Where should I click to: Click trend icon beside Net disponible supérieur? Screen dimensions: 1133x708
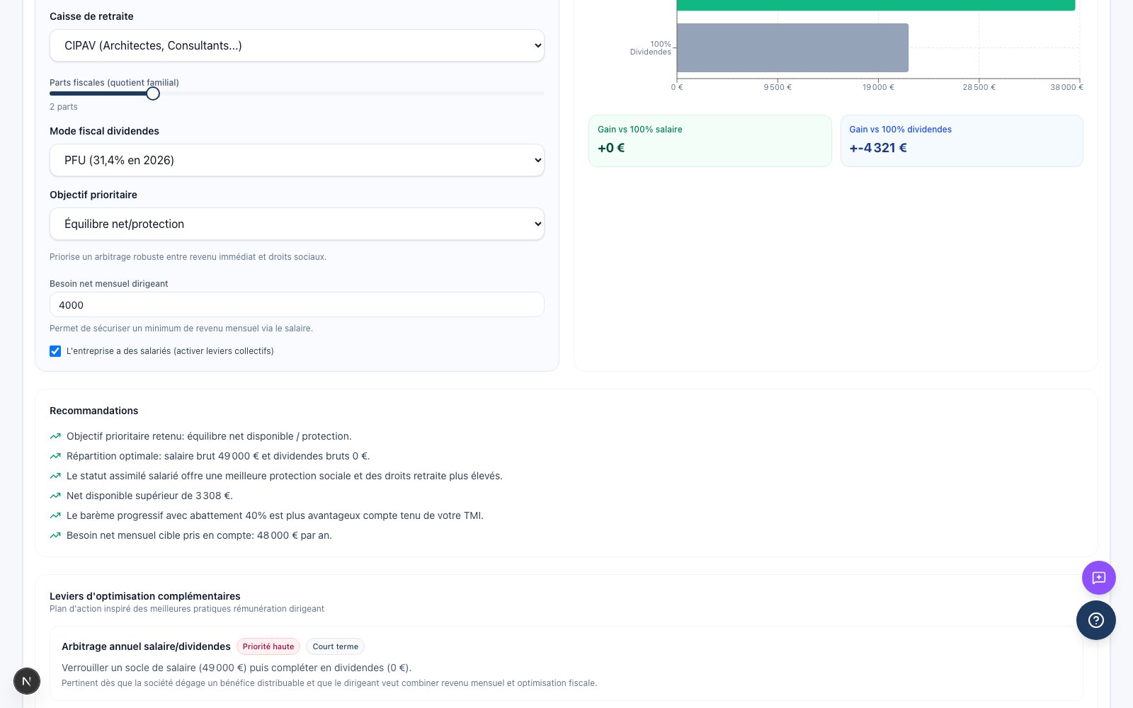(55, 496)
